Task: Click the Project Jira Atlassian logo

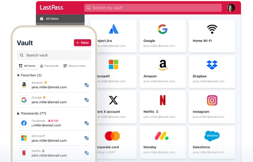Action: (x=113, y=29)
